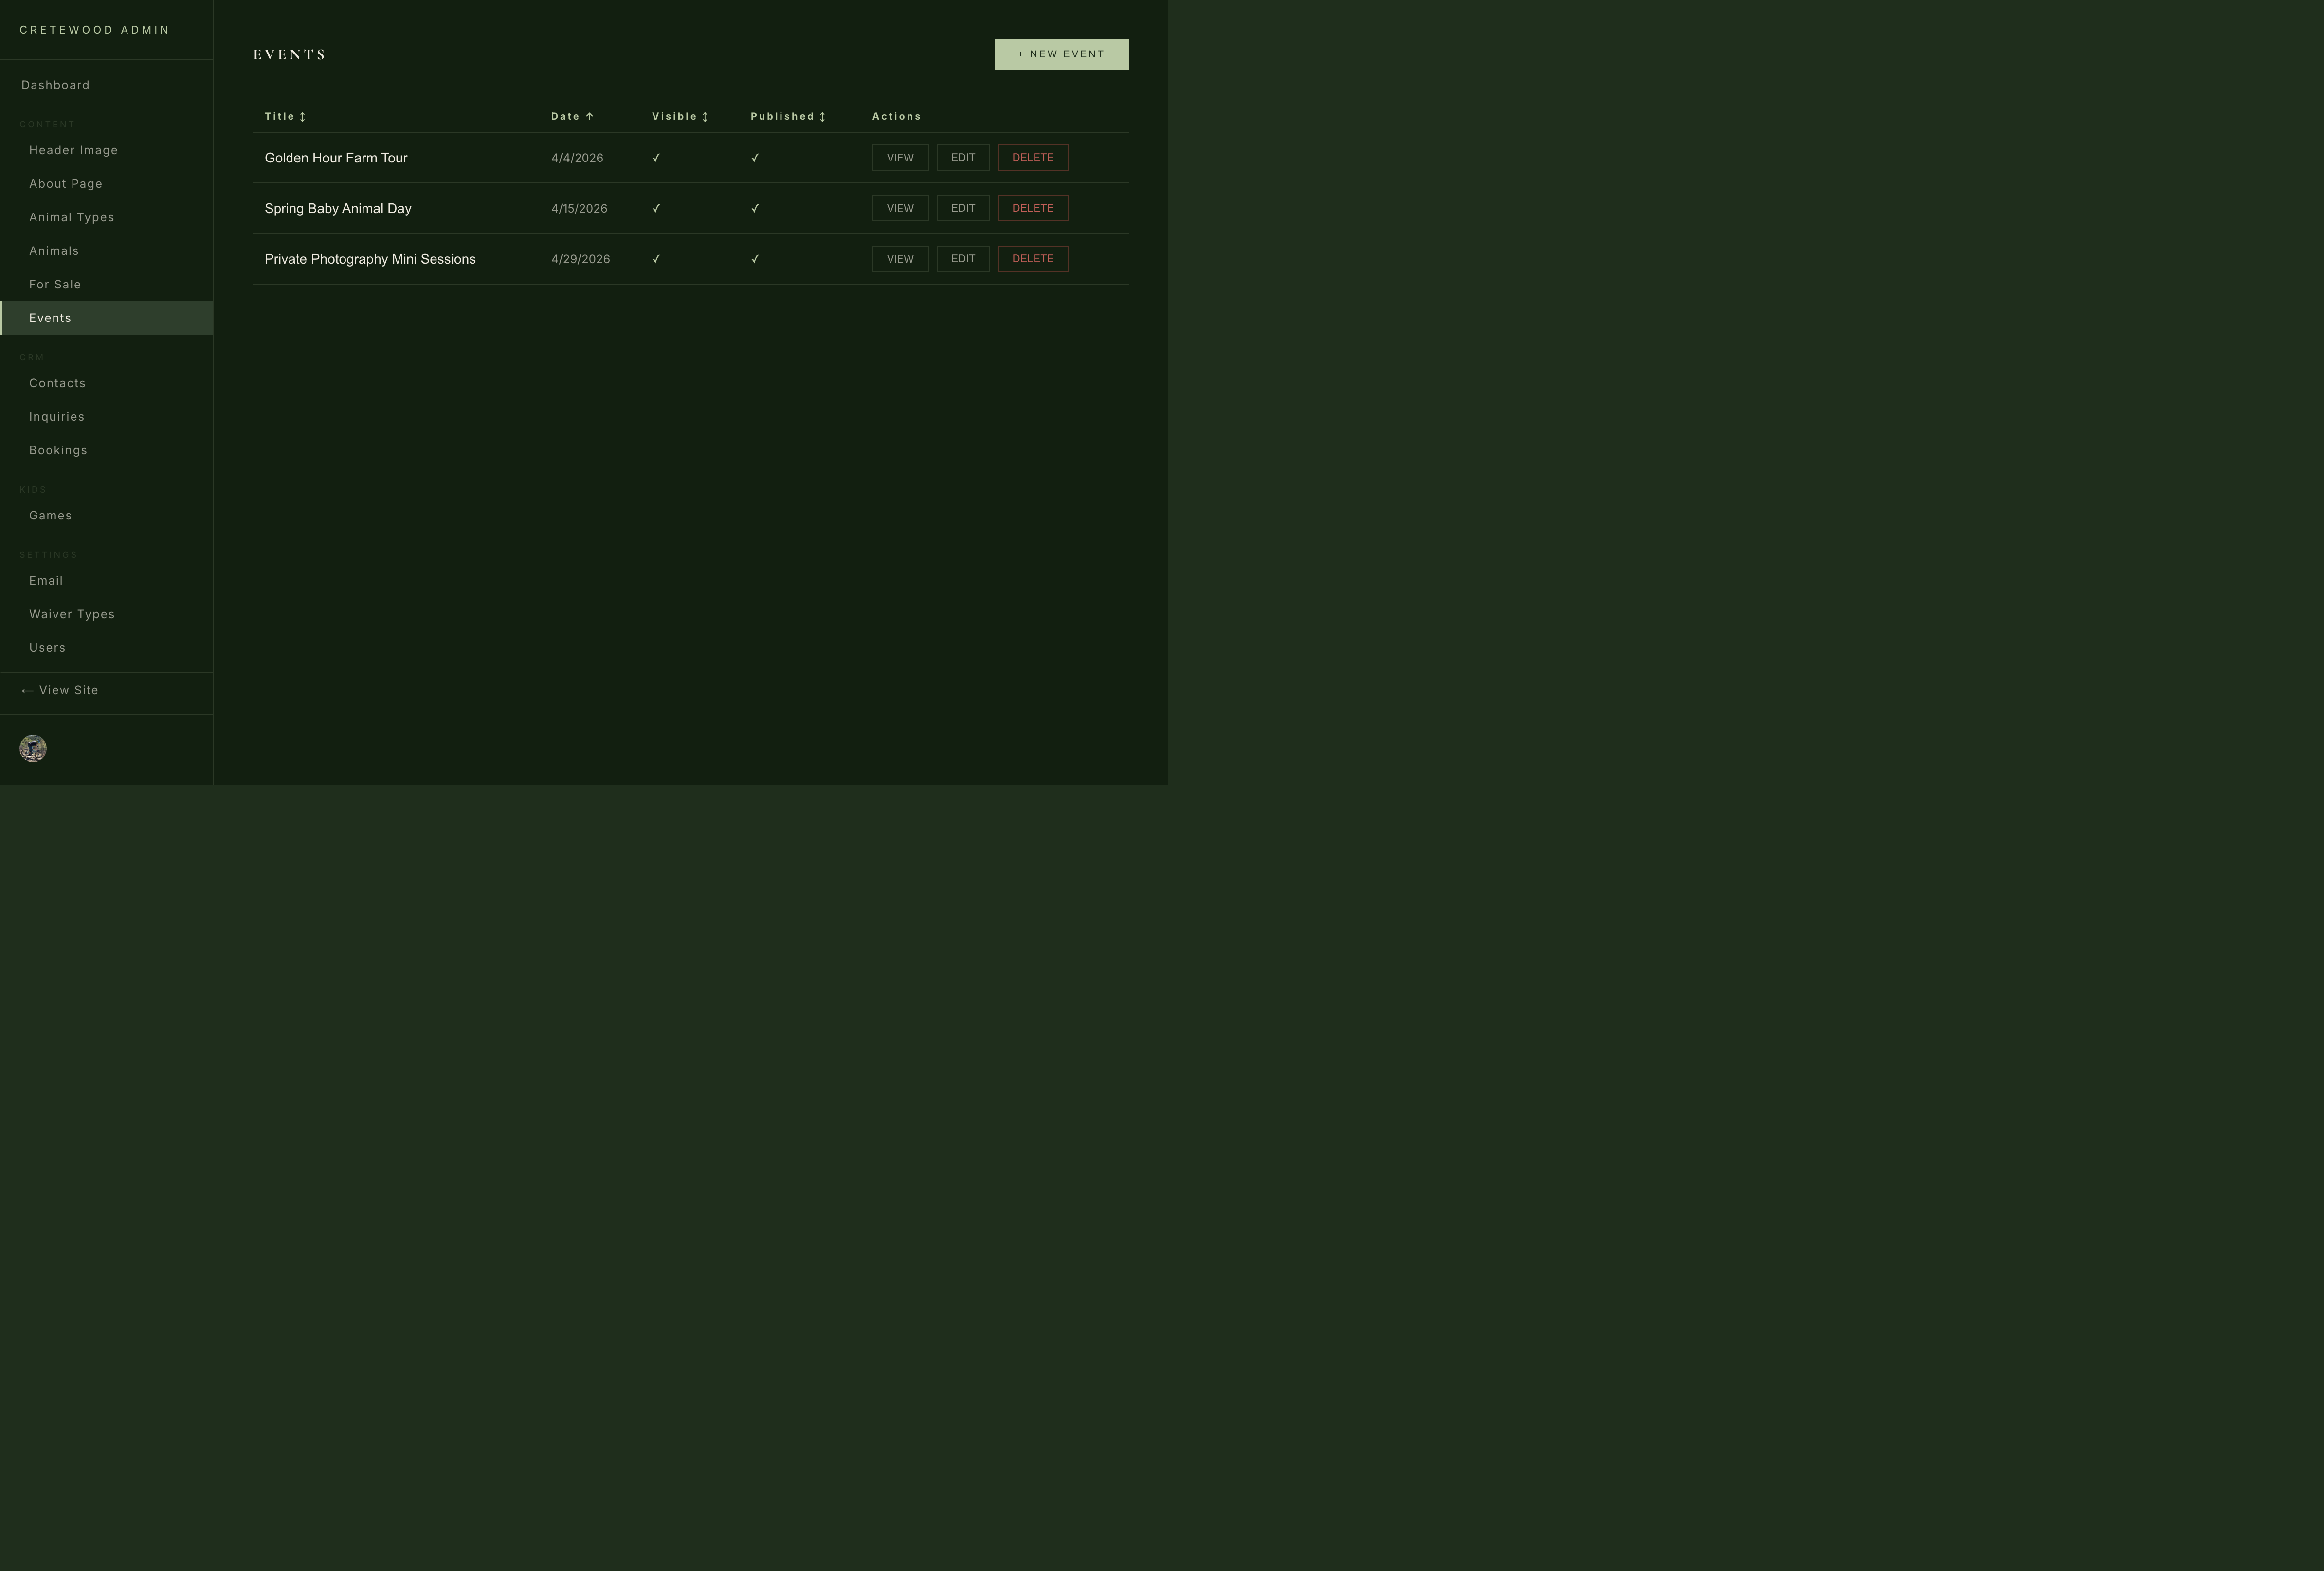Sort by Visible column header

point(679,117)
